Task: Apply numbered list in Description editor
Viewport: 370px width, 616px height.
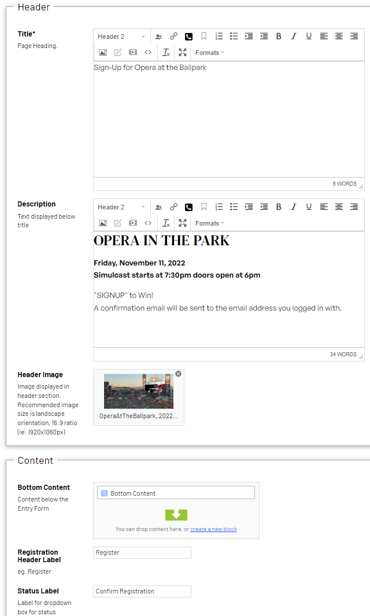Action: tap(219, 207)
